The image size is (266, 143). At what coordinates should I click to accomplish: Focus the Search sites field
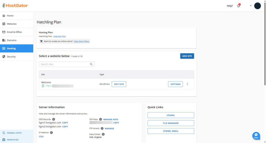point(66,64)
